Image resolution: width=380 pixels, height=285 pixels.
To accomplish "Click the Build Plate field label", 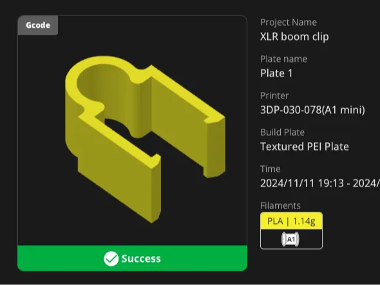I will [x=282, y=133].
